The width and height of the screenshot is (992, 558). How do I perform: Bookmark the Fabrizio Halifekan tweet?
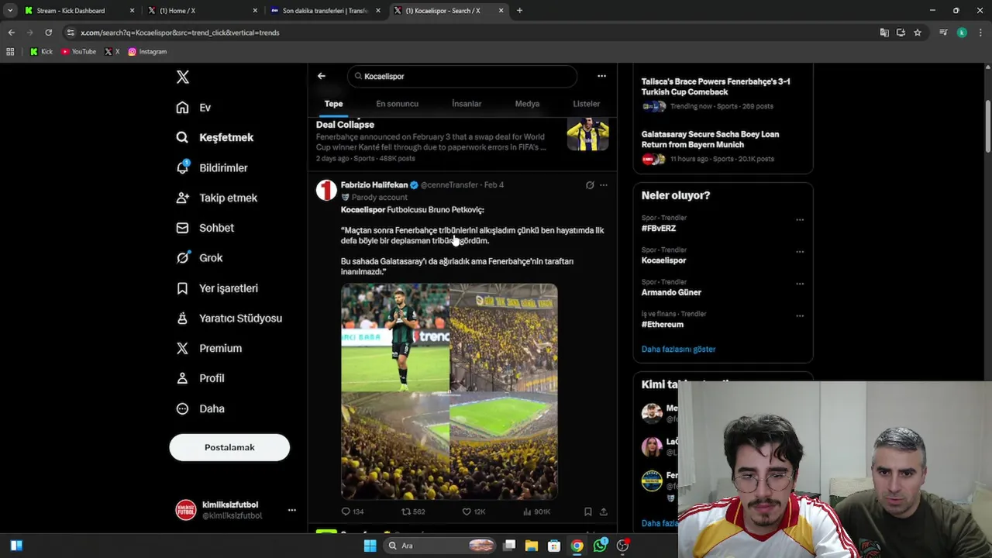pos(588,511)
